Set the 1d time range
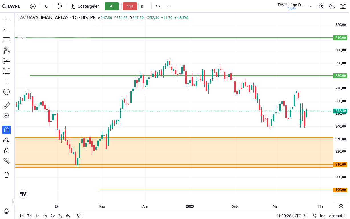Viewport: 350px width, 219px height. tap(21, 216)
